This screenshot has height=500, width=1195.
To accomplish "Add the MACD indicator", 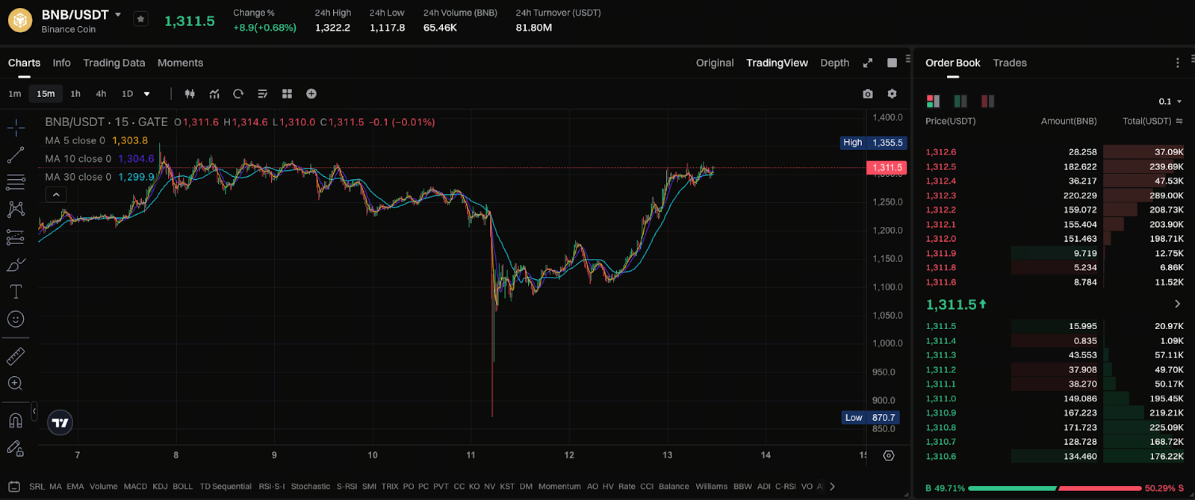I will tap(135, 487).
